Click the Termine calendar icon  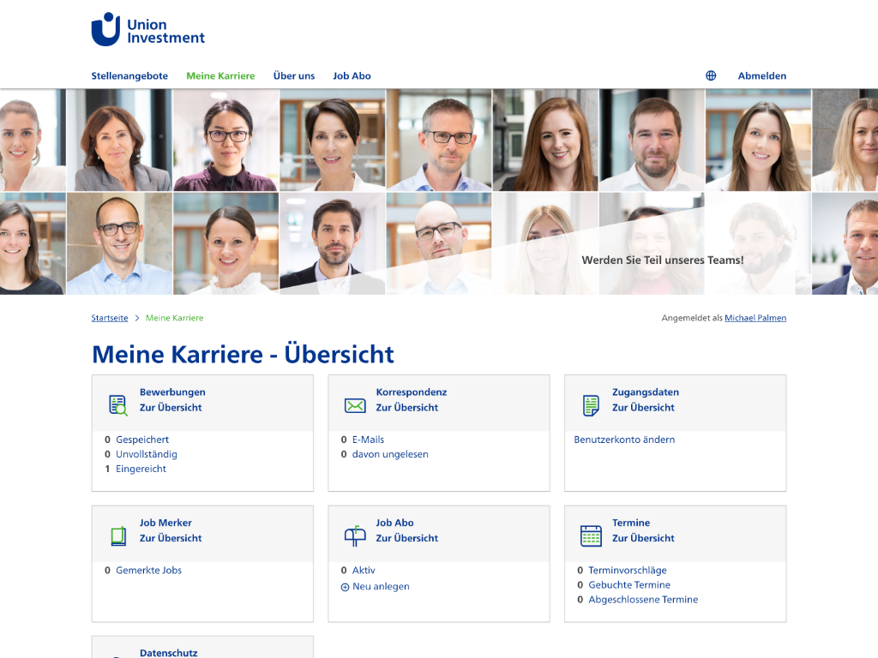click(x=591, y=536)
